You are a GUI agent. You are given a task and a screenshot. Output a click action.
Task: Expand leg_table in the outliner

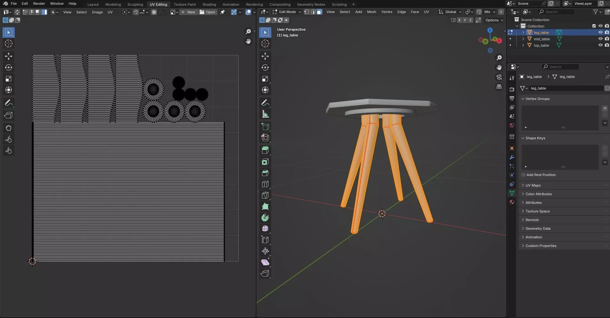click(x=523, y=32)
